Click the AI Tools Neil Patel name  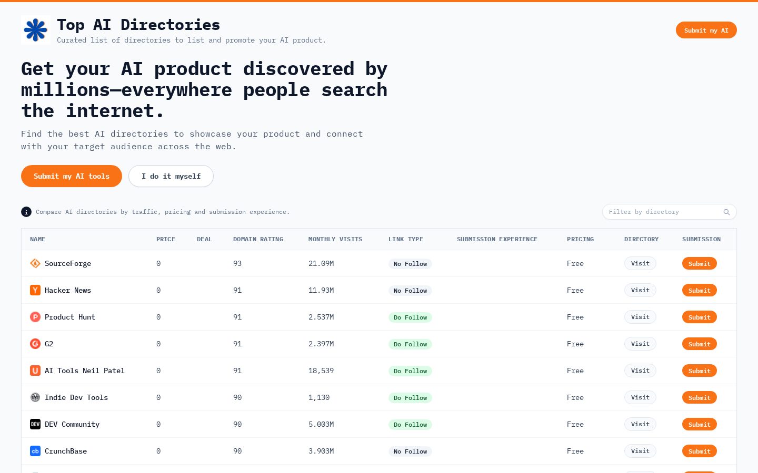(85, 371)
